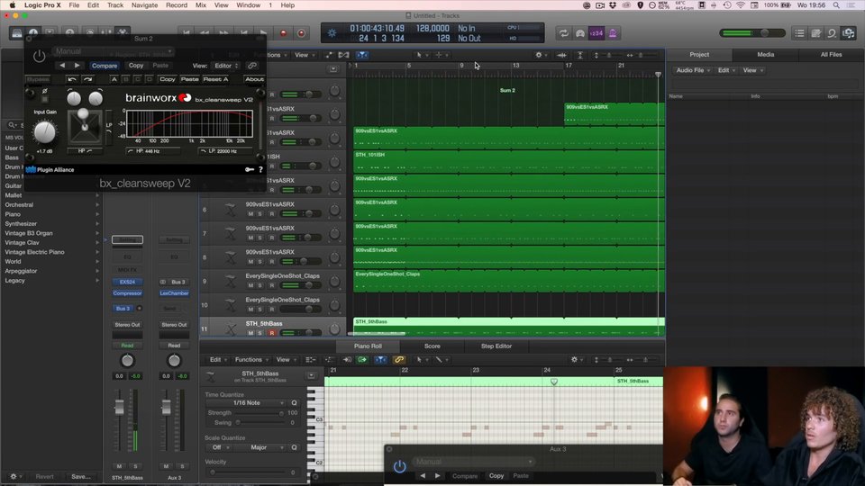Solo track 7 909vsES1vsASRX
This screenshot has height=486, width=865.
260,238
